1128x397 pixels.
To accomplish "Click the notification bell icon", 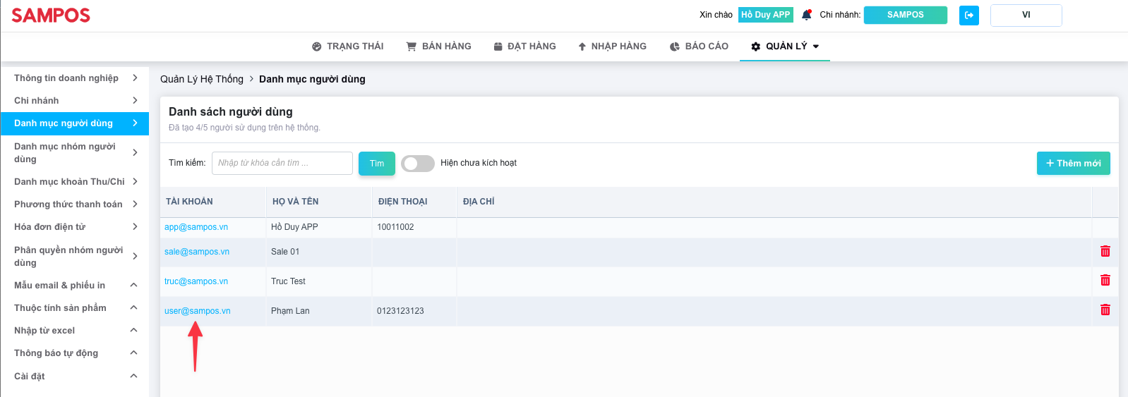I will 806,15.
